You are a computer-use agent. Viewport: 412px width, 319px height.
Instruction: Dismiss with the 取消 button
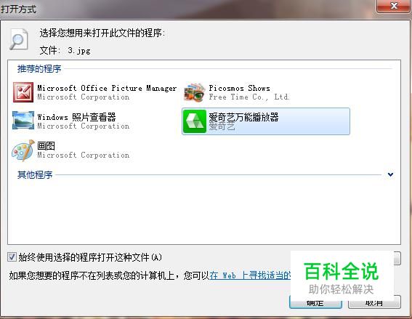[374, 303]
